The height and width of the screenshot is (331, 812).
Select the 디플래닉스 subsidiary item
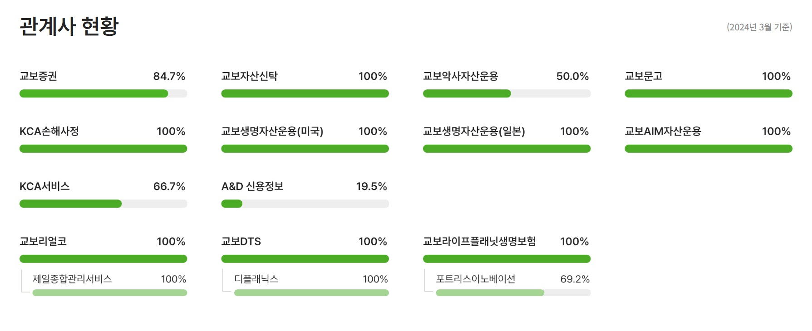coord(256,279)
